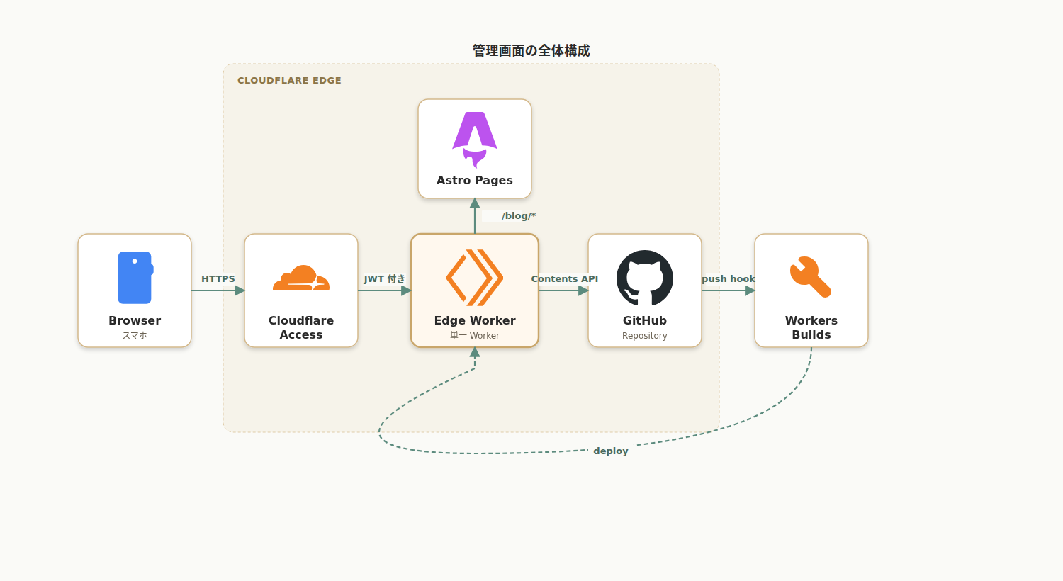Select the Edge Worker label
1063x581 pixels.
[x=475, y=320]
